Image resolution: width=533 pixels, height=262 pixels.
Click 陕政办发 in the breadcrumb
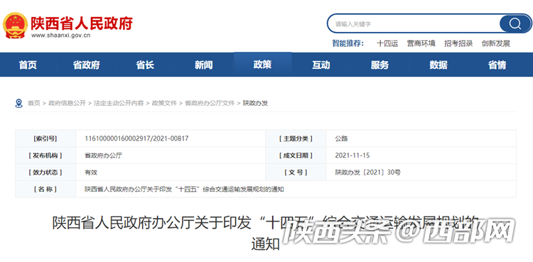click(255, 103)
